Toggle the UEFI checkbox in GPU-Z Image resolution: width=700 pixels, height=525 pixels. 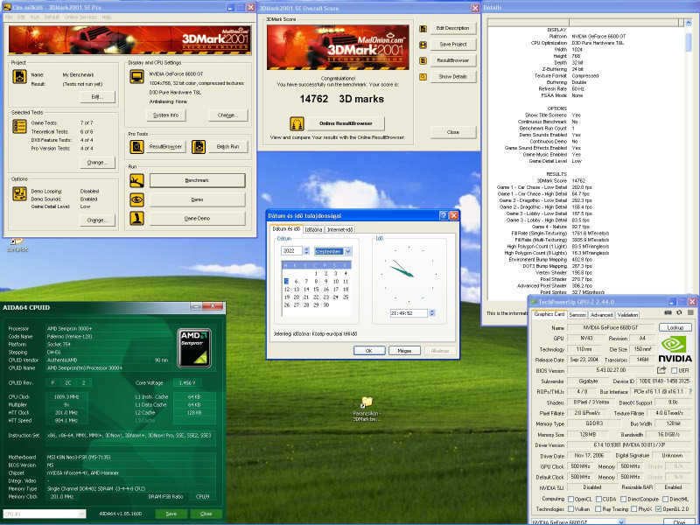(675, 370)
